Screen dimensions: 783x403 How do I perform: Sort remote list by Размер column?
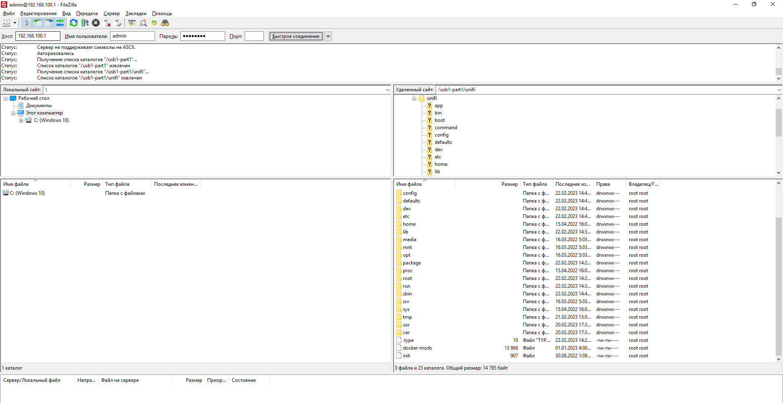coord(487,184)
